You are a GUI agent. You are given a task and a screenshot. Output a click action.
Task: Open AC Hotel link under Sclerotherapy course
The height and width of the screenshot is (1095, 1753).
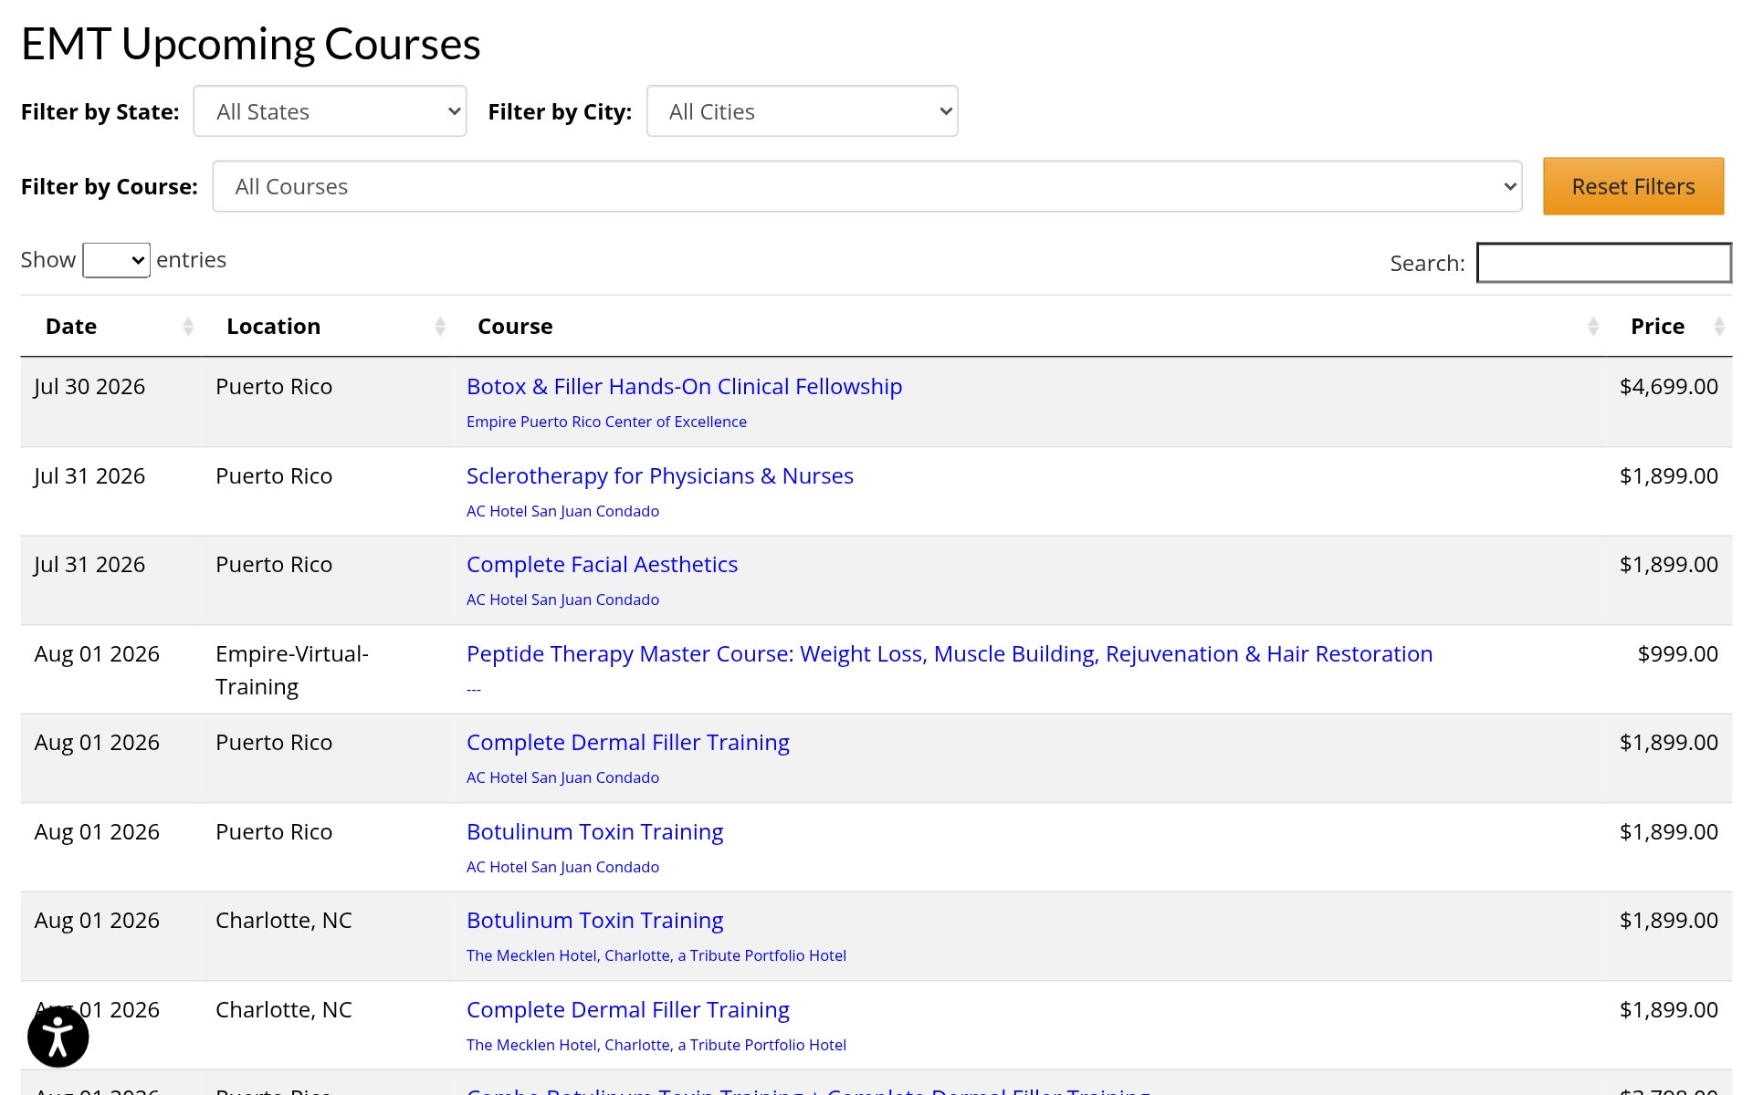562,511
